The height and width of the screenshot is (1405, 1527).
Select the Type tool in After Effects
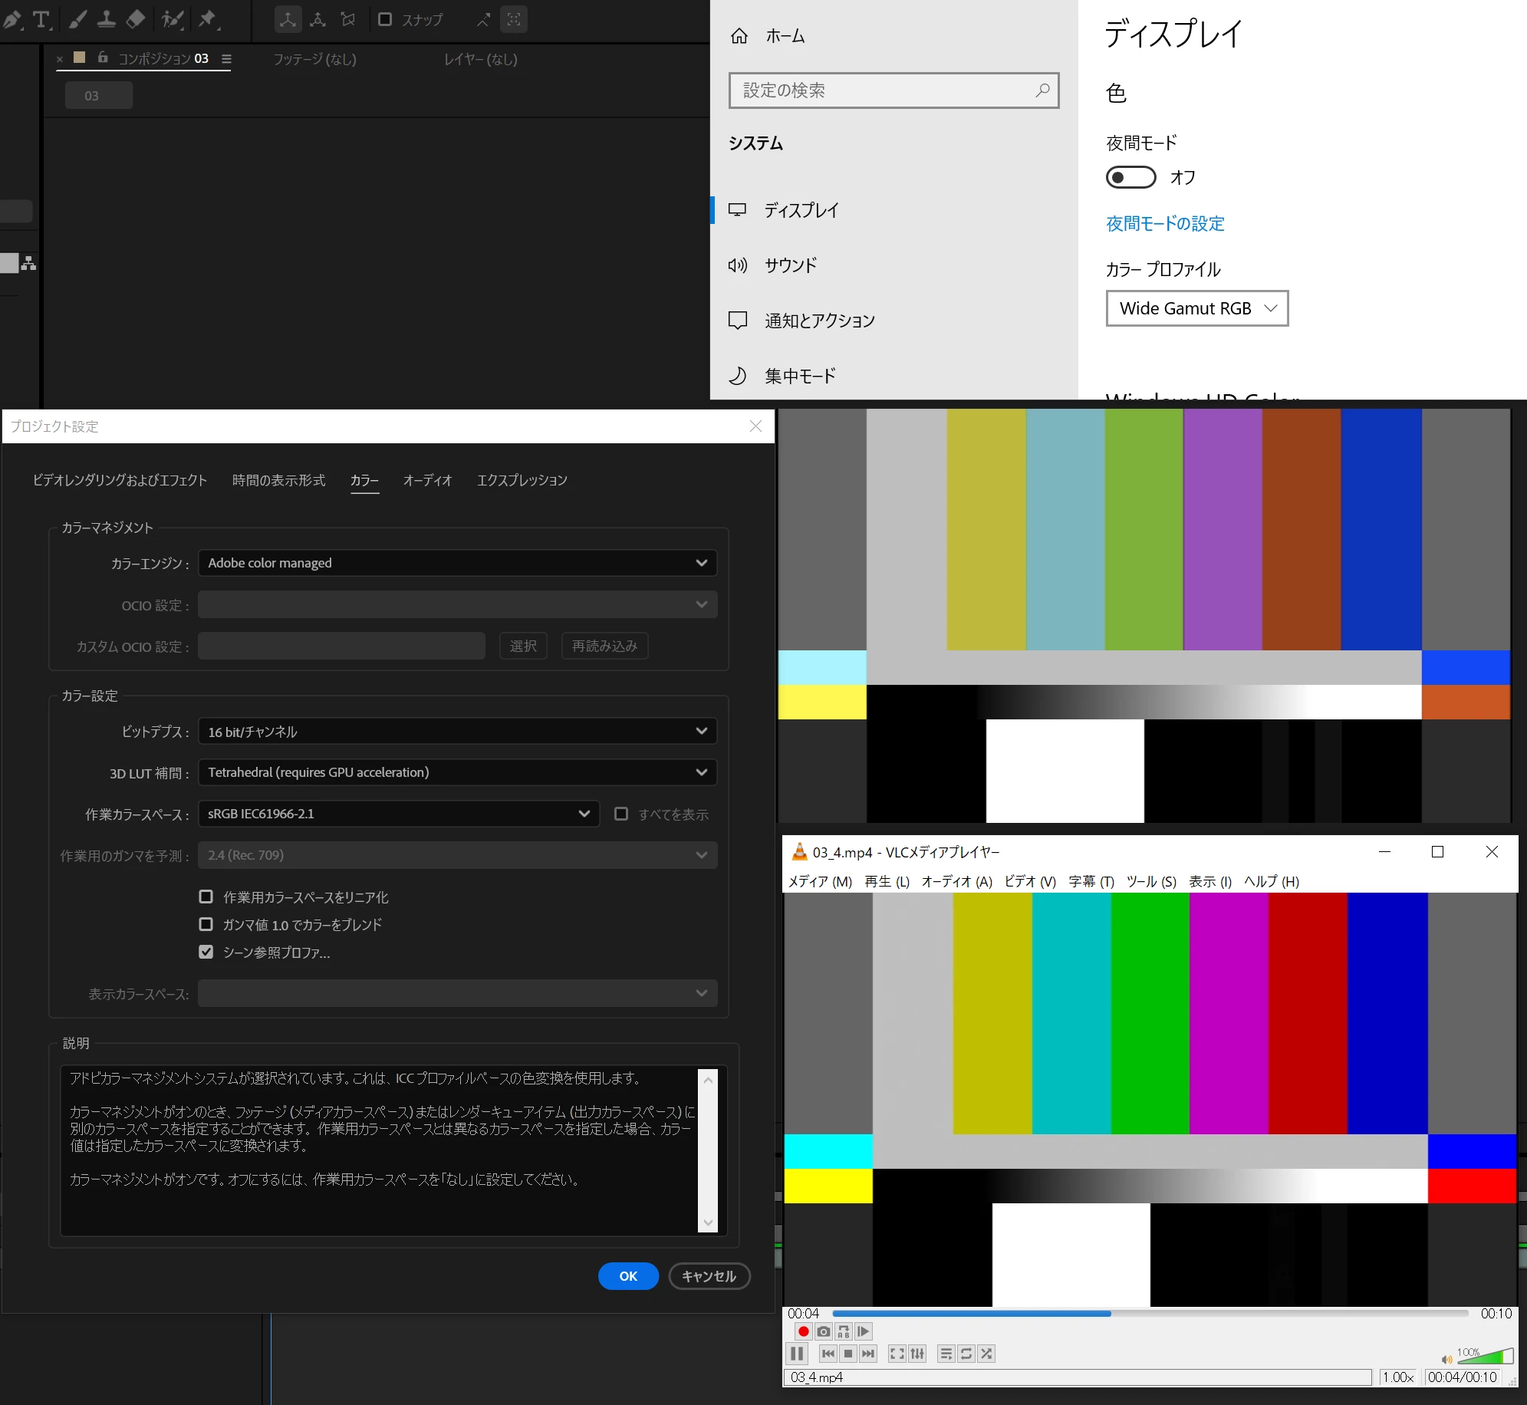pos(41,20)
